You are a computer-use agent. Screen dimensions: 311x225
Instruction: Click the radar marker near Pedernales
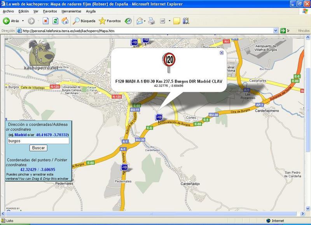(x=124, y=168)
